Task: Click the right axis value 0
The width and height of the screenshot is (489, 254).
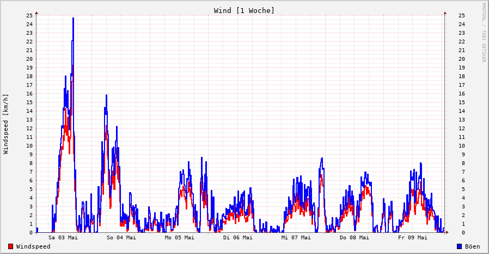Action: click(463, 232)
